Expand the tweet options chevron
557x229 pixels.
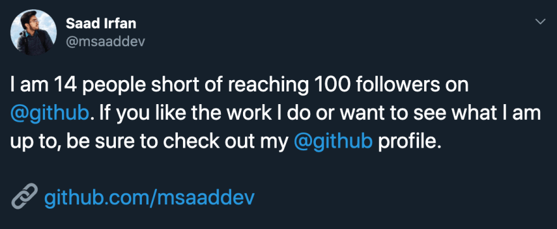(x=540, y=22)
